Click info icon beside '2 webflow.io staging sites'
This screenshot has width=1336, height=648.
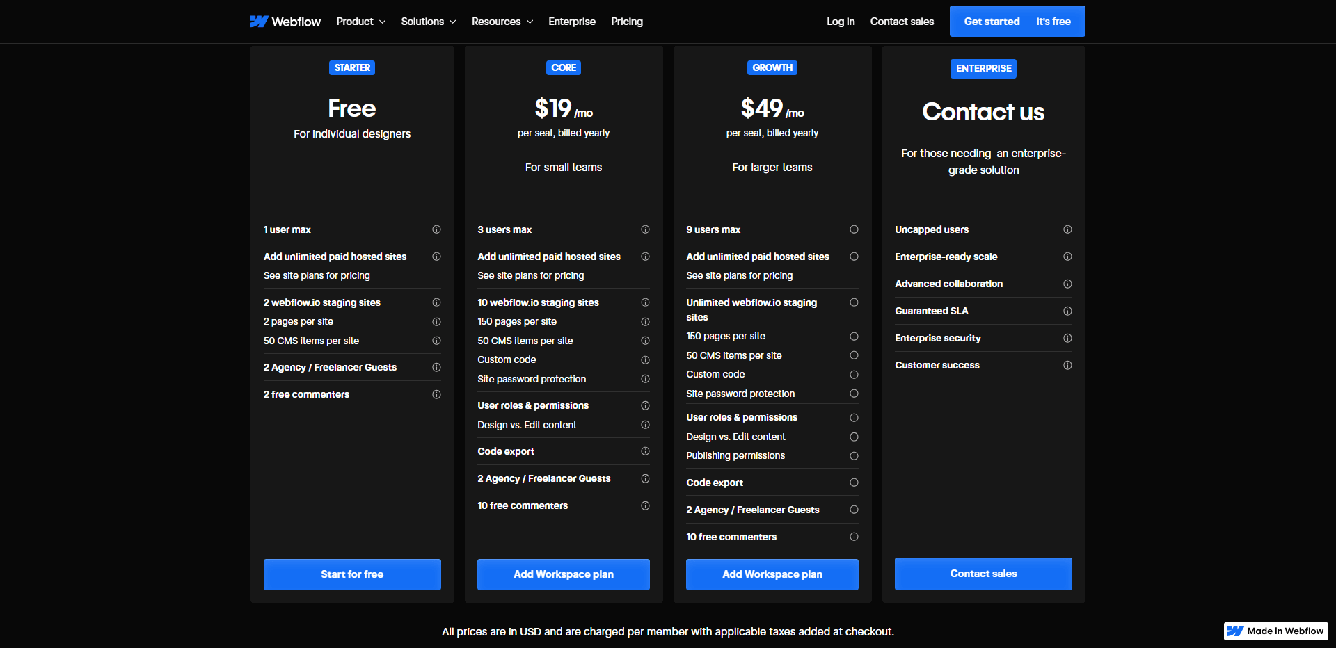436,302
